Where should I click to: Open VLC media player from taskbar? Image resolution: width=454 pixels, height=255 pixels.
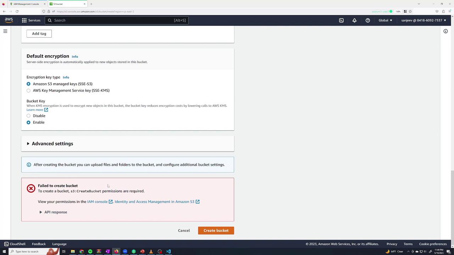(151, 251)
